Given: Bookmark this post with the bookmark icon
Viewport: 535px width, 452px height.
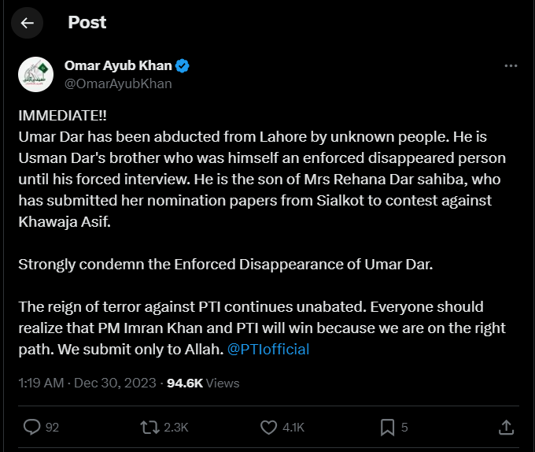Looking at the screenshot, I should click(387, 427).
